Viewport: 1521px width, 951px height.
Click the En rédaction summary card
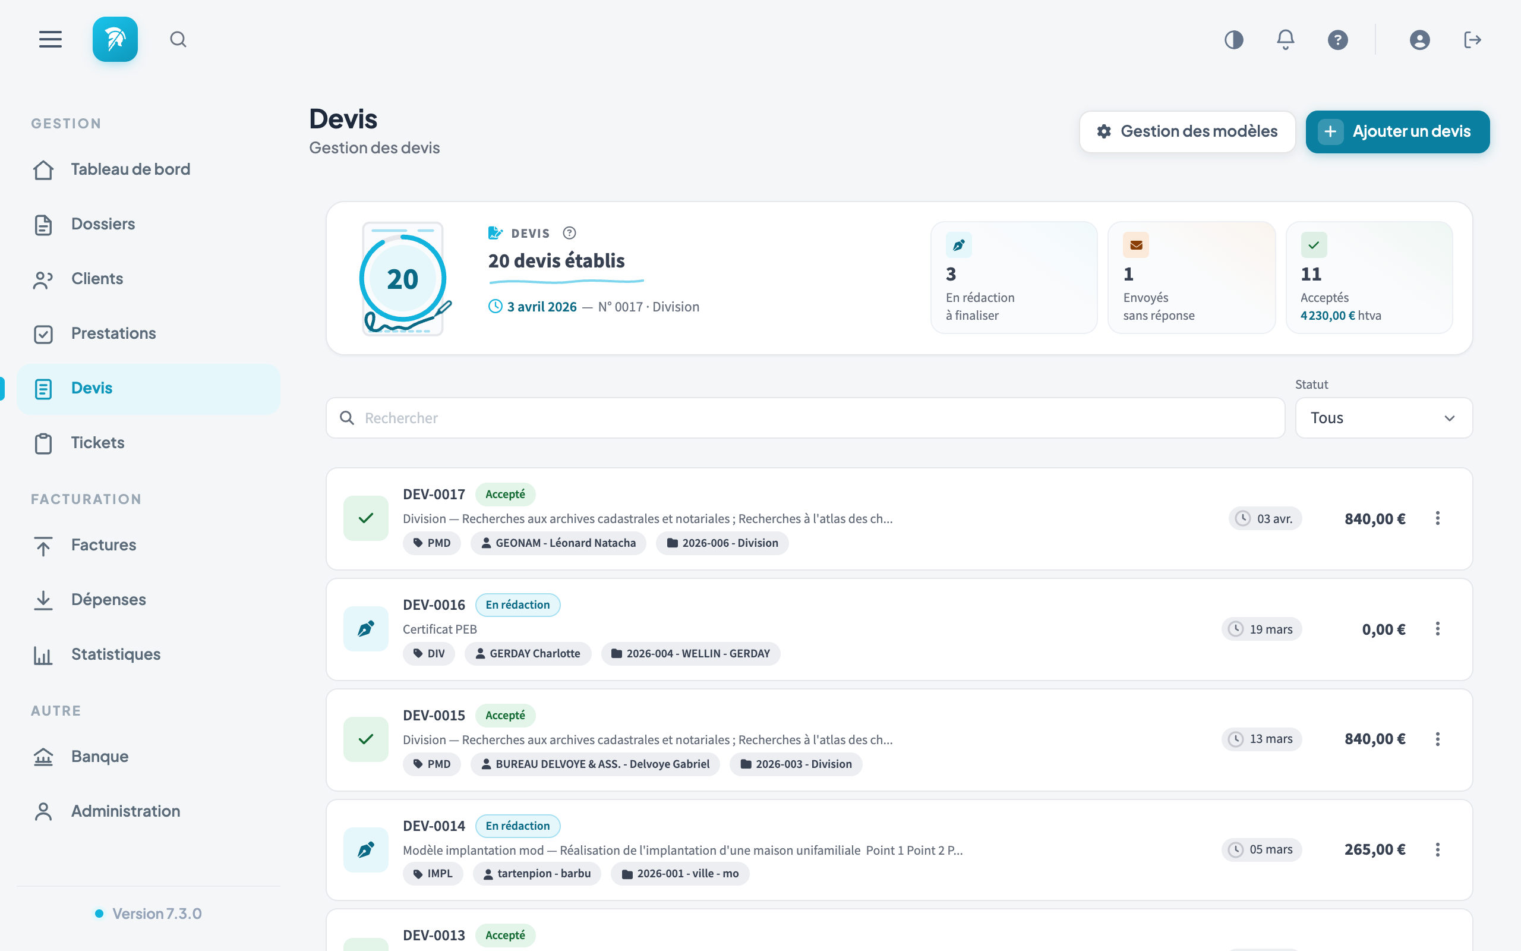pyautogui.click(x=1014, y=278)
